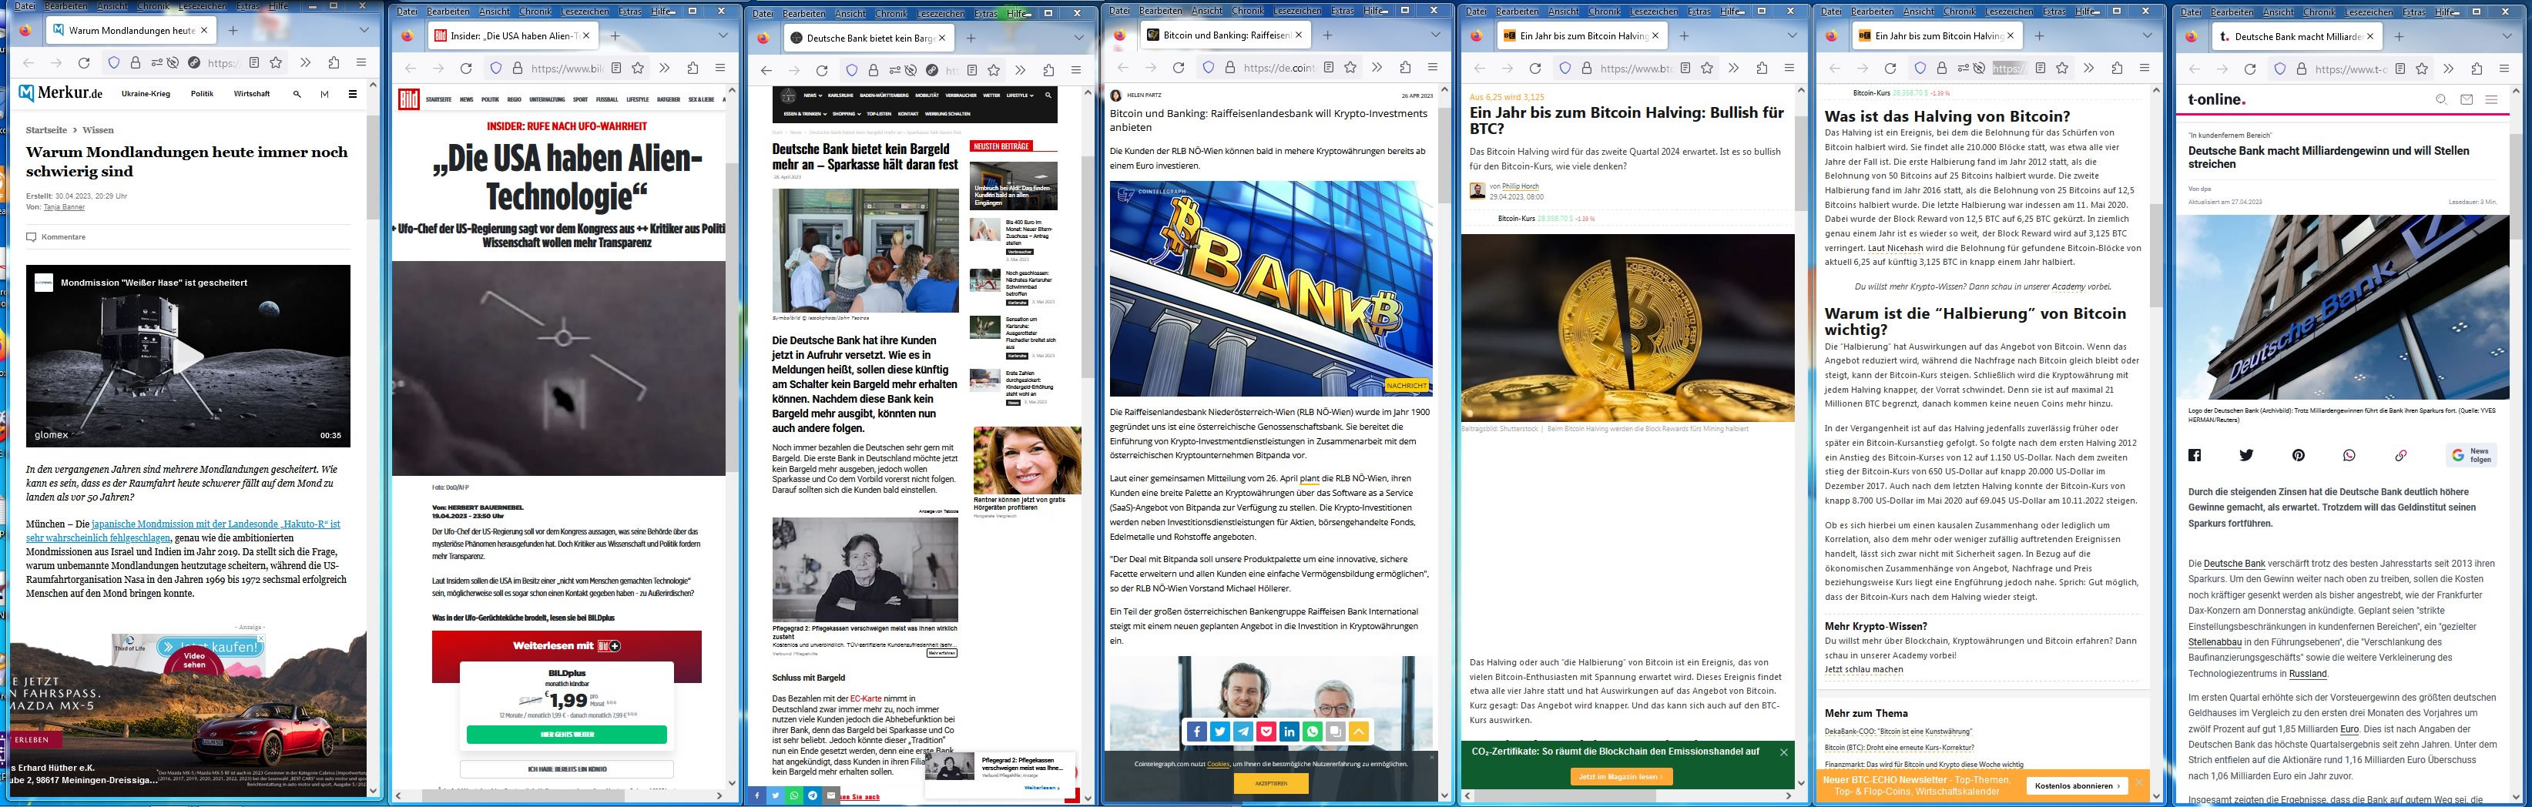Open Extensions in Was ist das Halving window
The height and width of the screenshot is (807, 2532).
(x=2118, y=69)
